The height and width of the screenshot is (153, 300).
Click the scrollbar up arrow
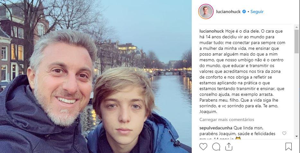point(296,27)
